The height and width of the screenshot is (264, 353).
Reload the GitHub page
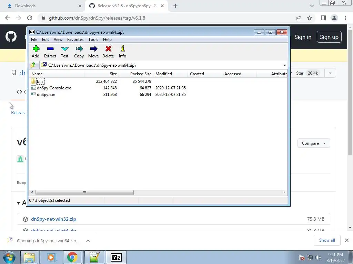[x=30, y=18]
